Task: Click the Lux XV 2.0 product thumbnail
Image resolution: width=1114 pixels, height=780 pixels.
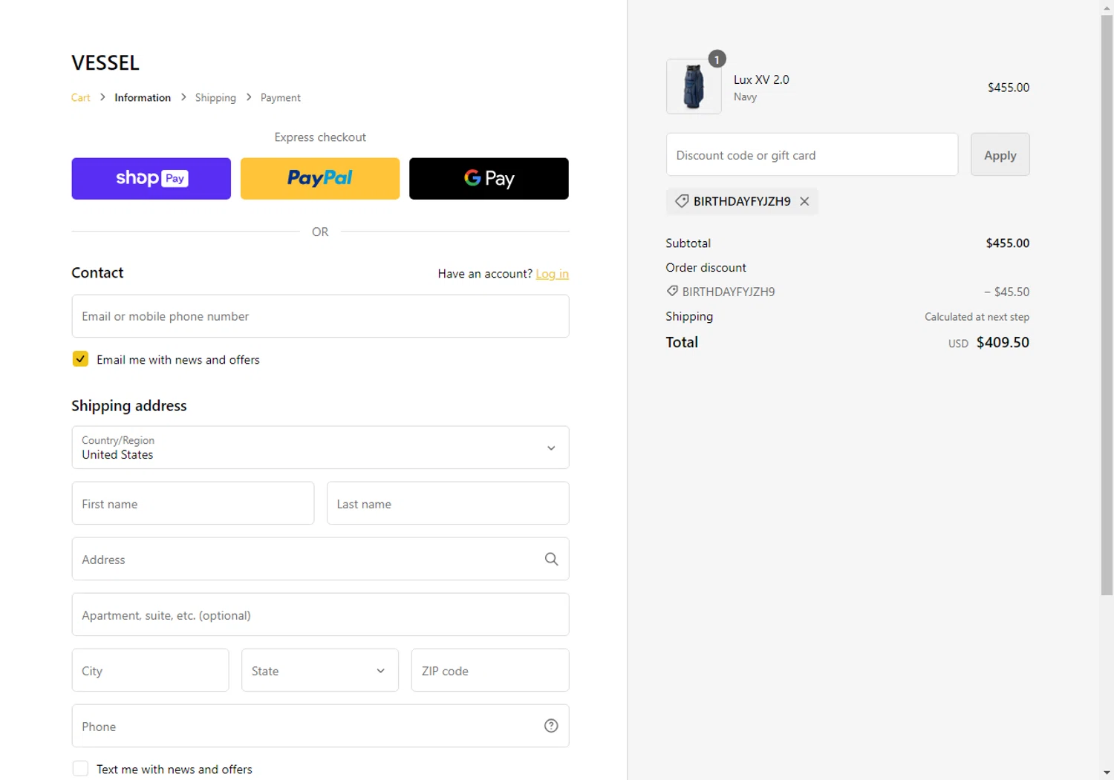Action: coord(694,87)
